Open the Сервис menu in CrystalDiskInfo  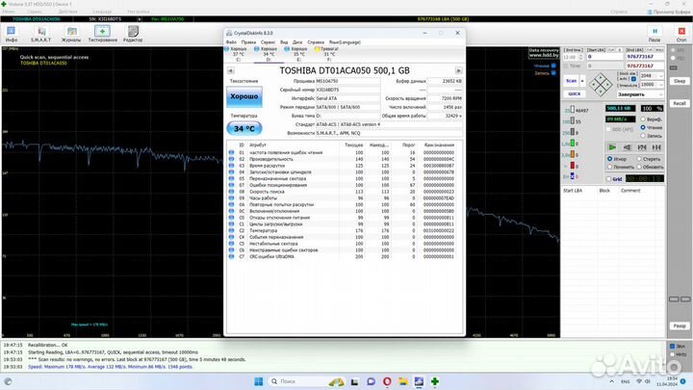point(268,42)
